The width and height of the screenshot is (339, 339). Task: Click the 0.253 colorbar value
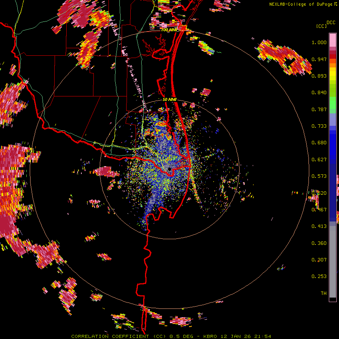319,276
